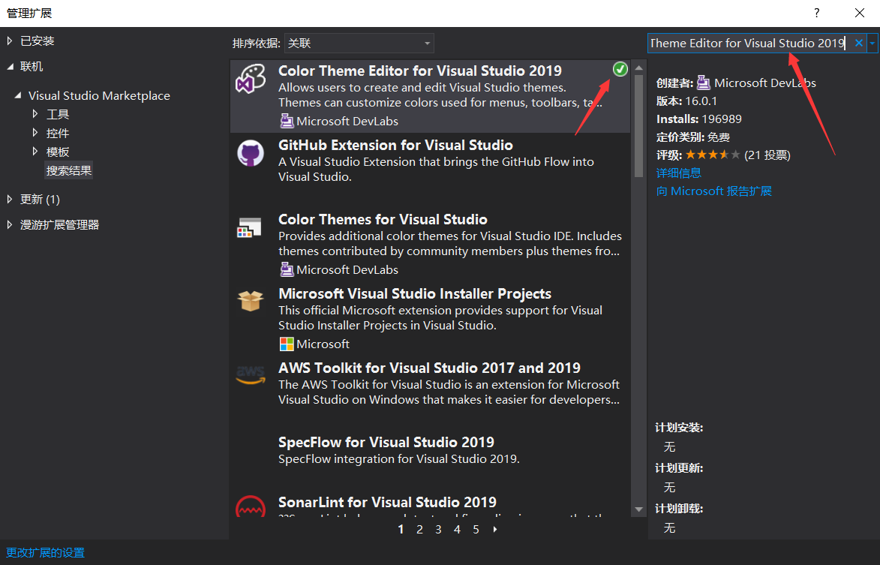
Task: Click the AWS Toolkit extension icon
Action: [251, 375]
